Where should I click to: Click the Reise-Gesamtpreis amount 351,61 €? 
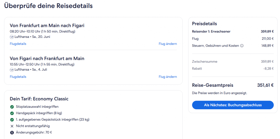265,85
